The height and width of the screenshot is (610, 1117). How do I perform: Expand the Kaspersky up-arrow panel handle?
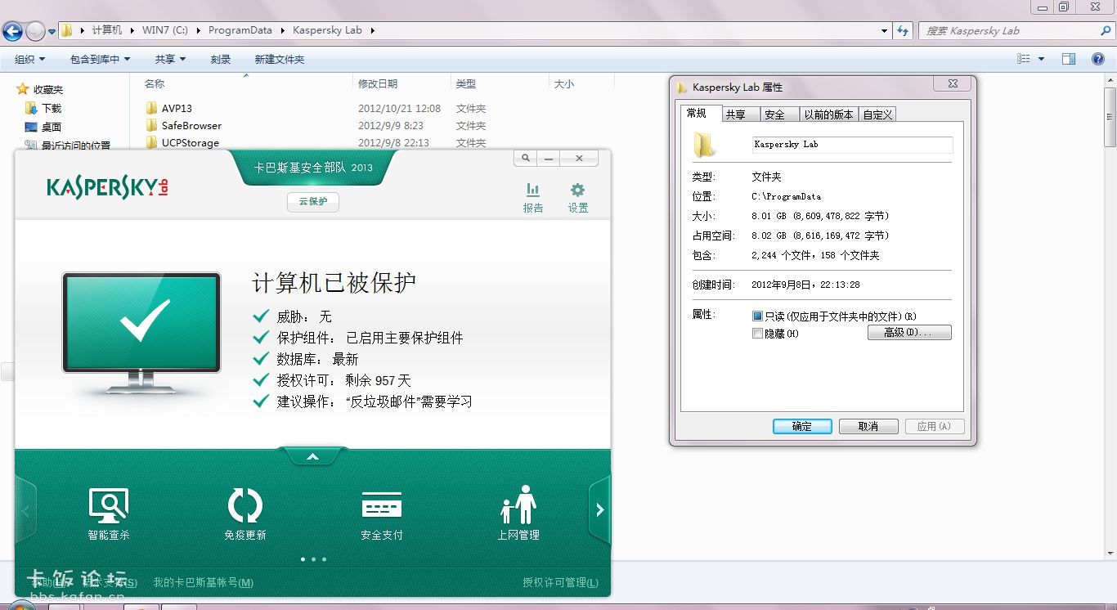coord(312,456)
